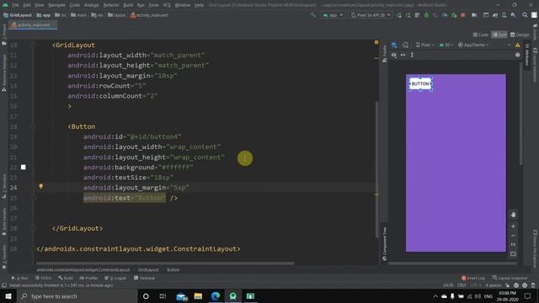
Task: Click the red Stop button
Action: (x=463, y=15)
